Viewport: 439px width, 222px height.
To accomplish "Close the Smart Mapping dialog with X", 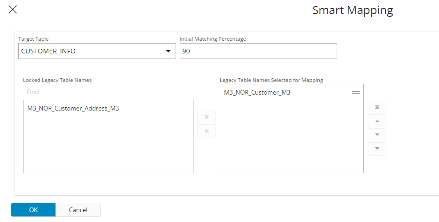I will (13, 9).
